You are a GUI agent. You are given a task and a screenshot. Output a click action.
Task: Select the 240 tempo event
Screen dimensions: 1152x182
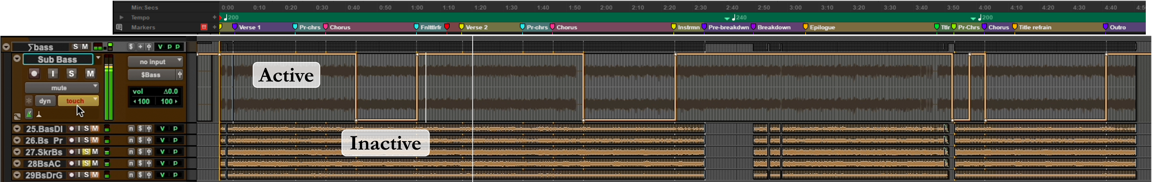coord(739,18)
